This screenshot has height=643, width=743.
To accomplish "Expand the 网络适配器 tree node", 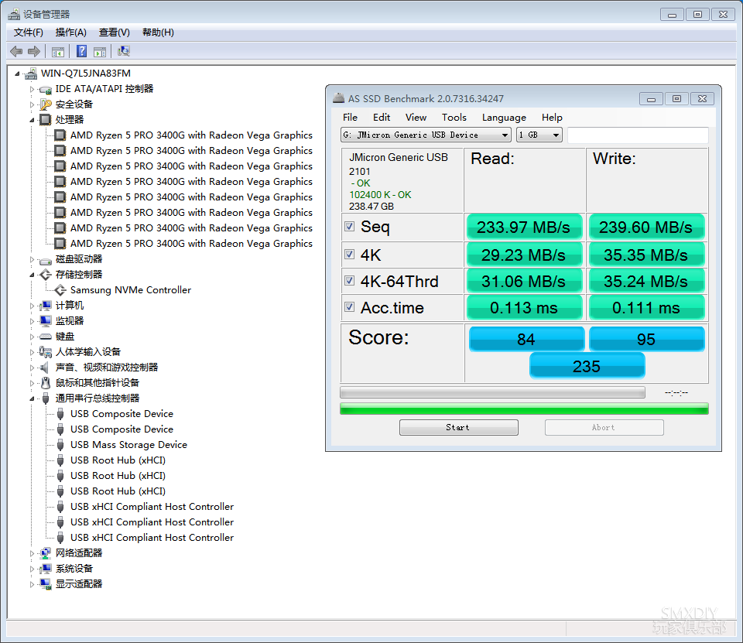I will 32,553.
